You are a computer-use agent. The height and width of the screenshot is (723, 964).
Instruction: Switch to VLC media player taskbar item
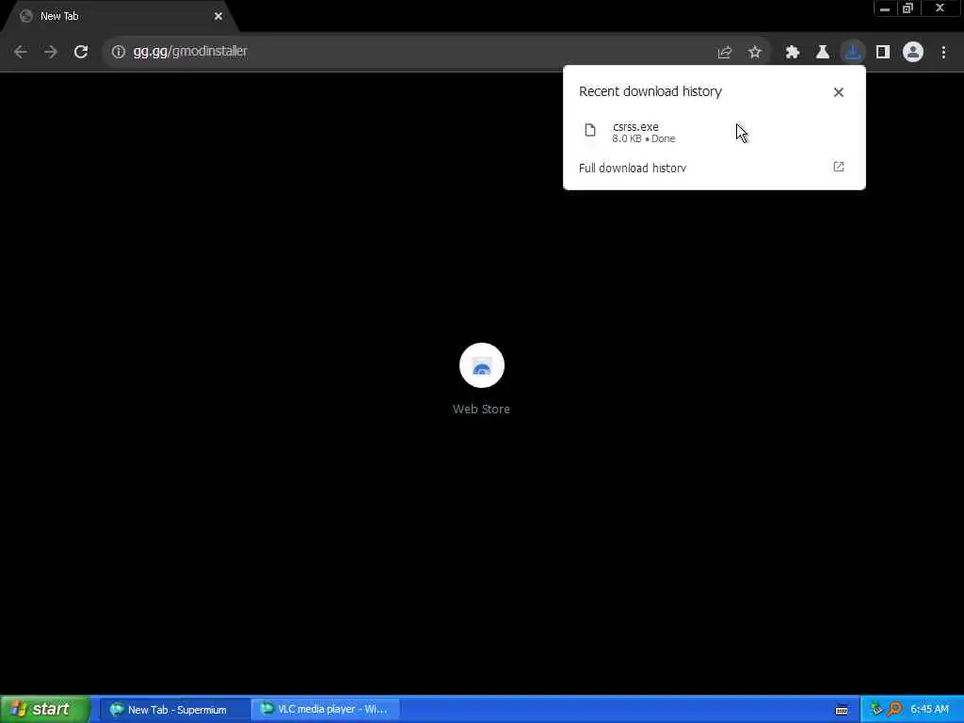coord(326,710)
